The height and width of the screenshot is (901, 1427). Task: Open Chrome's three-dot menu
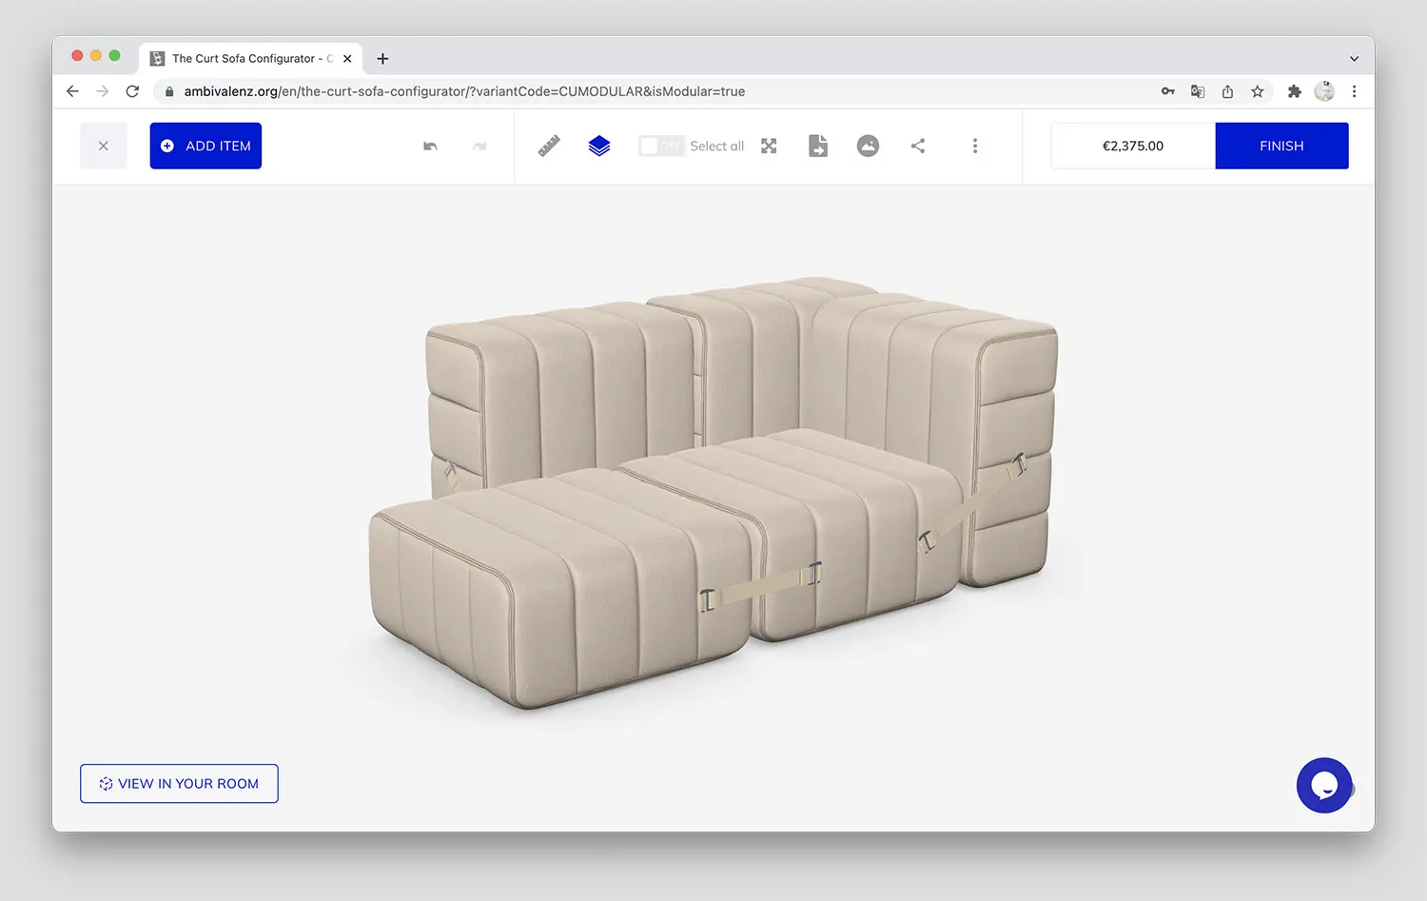[1354, 91]
